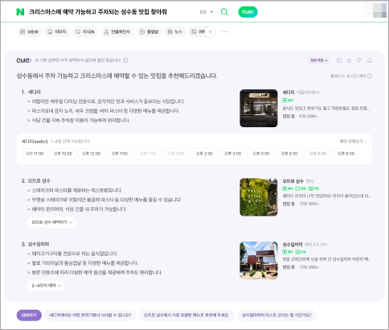
Task: Select the 오후 3:30 time slot
Action: coord(261,154)
